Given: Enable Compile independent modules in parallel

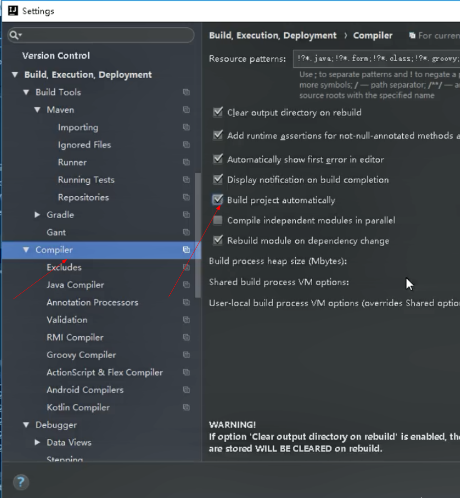Looking at the screenshot, I should coord(218,221).
